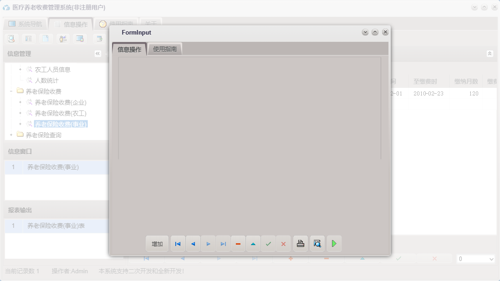The height and width of the screenshot is (281, 500).
Task: Click main window navigator red X icon
Action: [434, 259]
